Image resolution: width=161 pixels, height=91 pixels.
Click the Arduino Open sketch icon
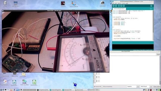click(121, 6)
